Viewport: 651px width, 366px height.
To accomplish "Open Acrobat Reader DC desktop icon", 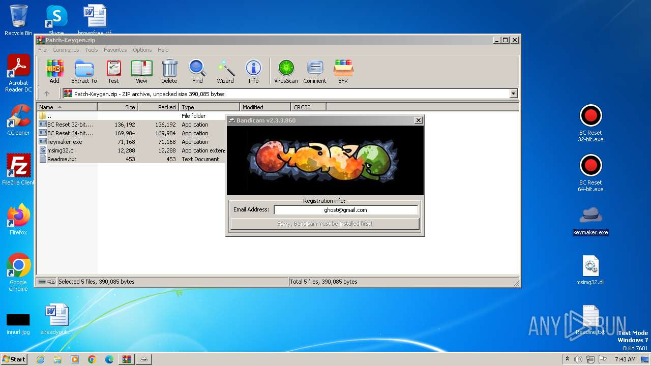I will 18,74.
